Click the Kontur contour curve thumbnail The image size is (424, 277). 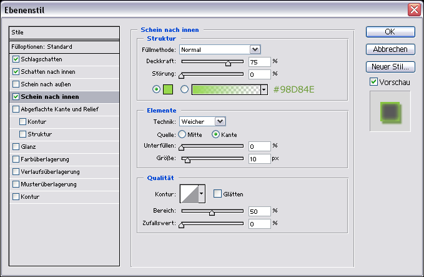(189, 194)
